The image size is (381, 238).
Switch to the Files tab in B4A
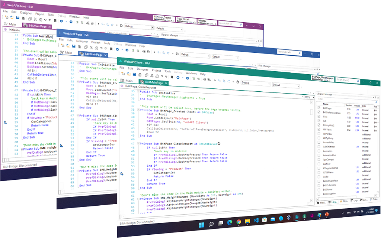pos(344,201)
